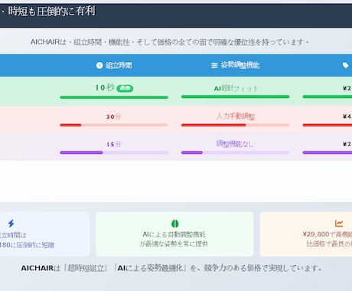Select the 組立時間 column header

114,66
